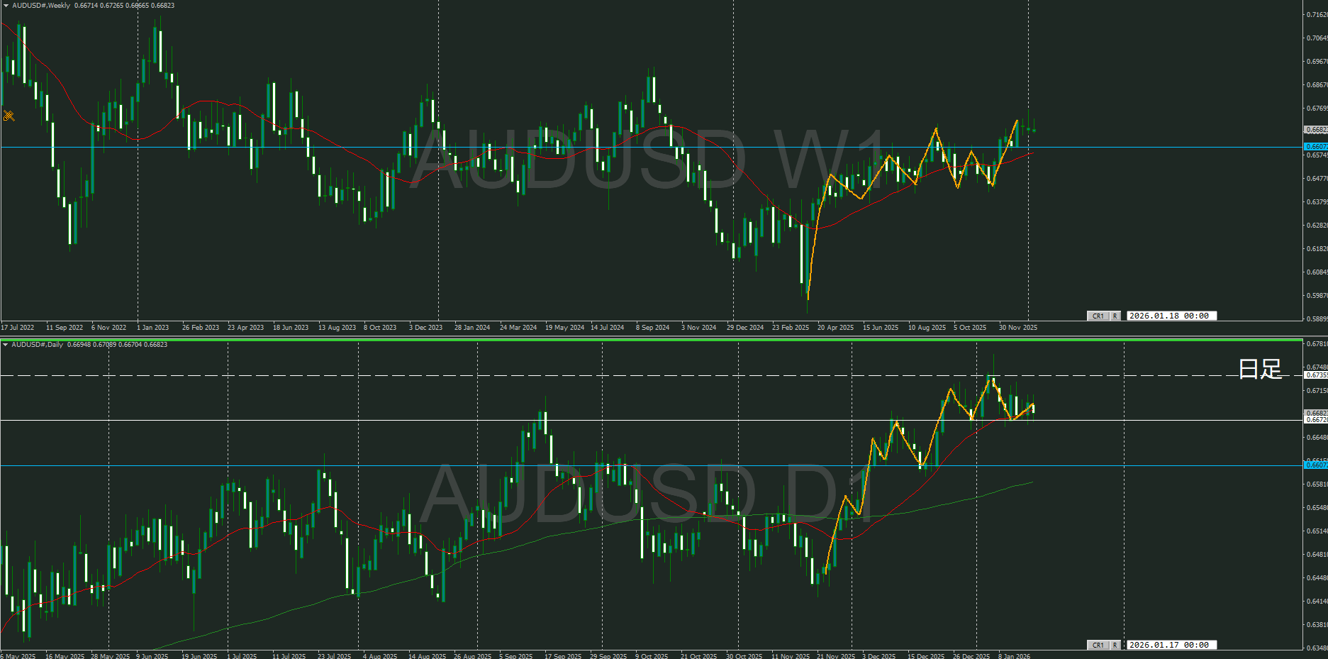Click the divider between weekly and daily charts
Screen dimensions: 1328x659
[651, 336]
